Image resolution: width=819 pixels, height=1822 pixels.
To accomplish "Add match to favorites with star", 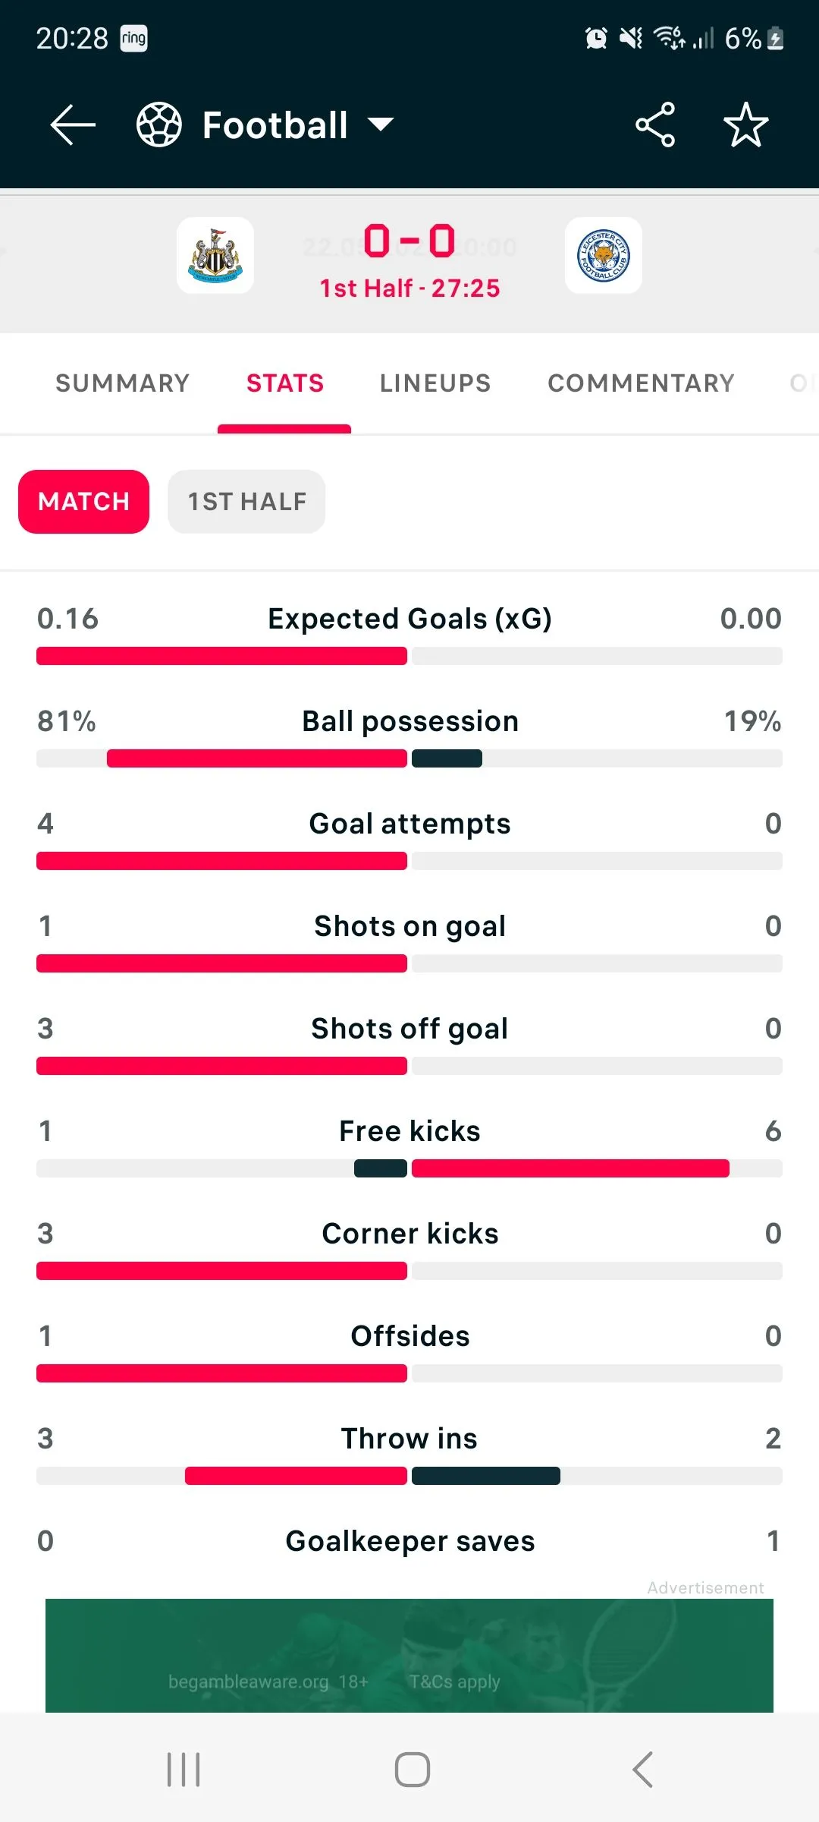I will pos(746,125).
